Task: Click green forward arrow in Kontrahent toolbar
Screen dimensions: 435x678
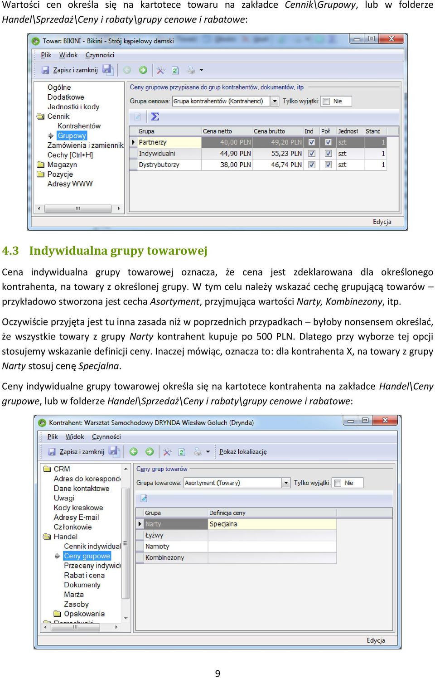Action: point(150,451)
